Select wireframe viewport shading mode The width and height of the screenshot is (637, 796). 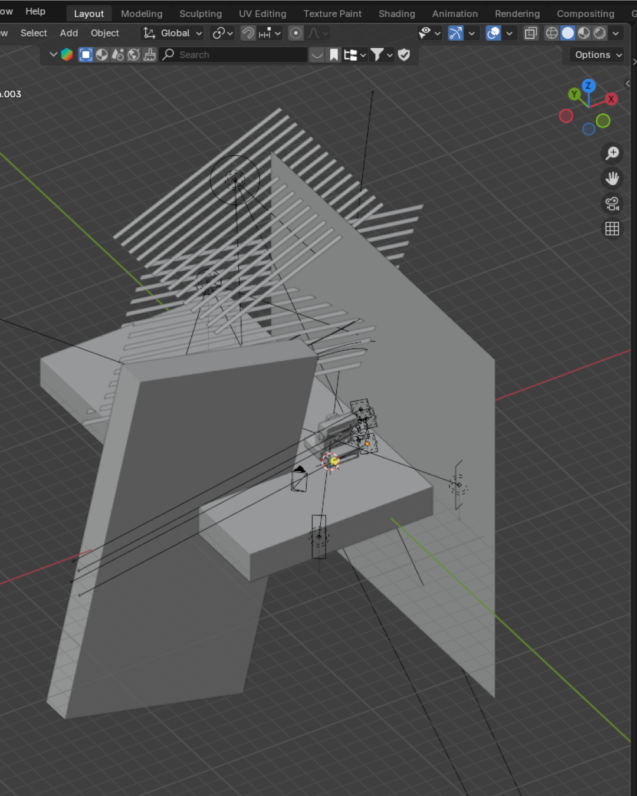point(551,33)
